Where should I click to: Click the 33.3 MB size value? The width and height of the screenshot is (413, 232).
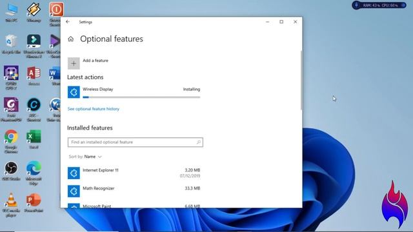click(192, 188)
